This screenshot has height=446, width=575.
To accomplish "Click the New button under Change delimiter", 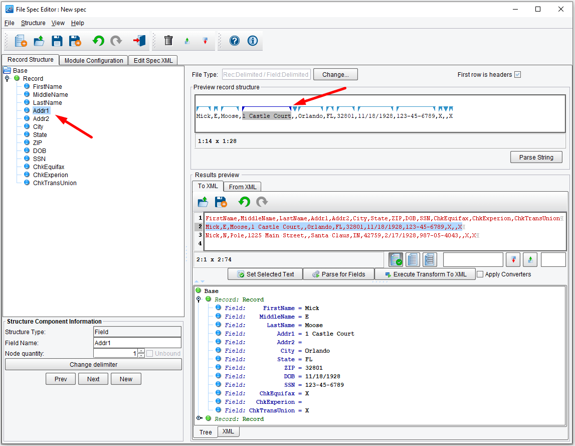I will 126,379.
